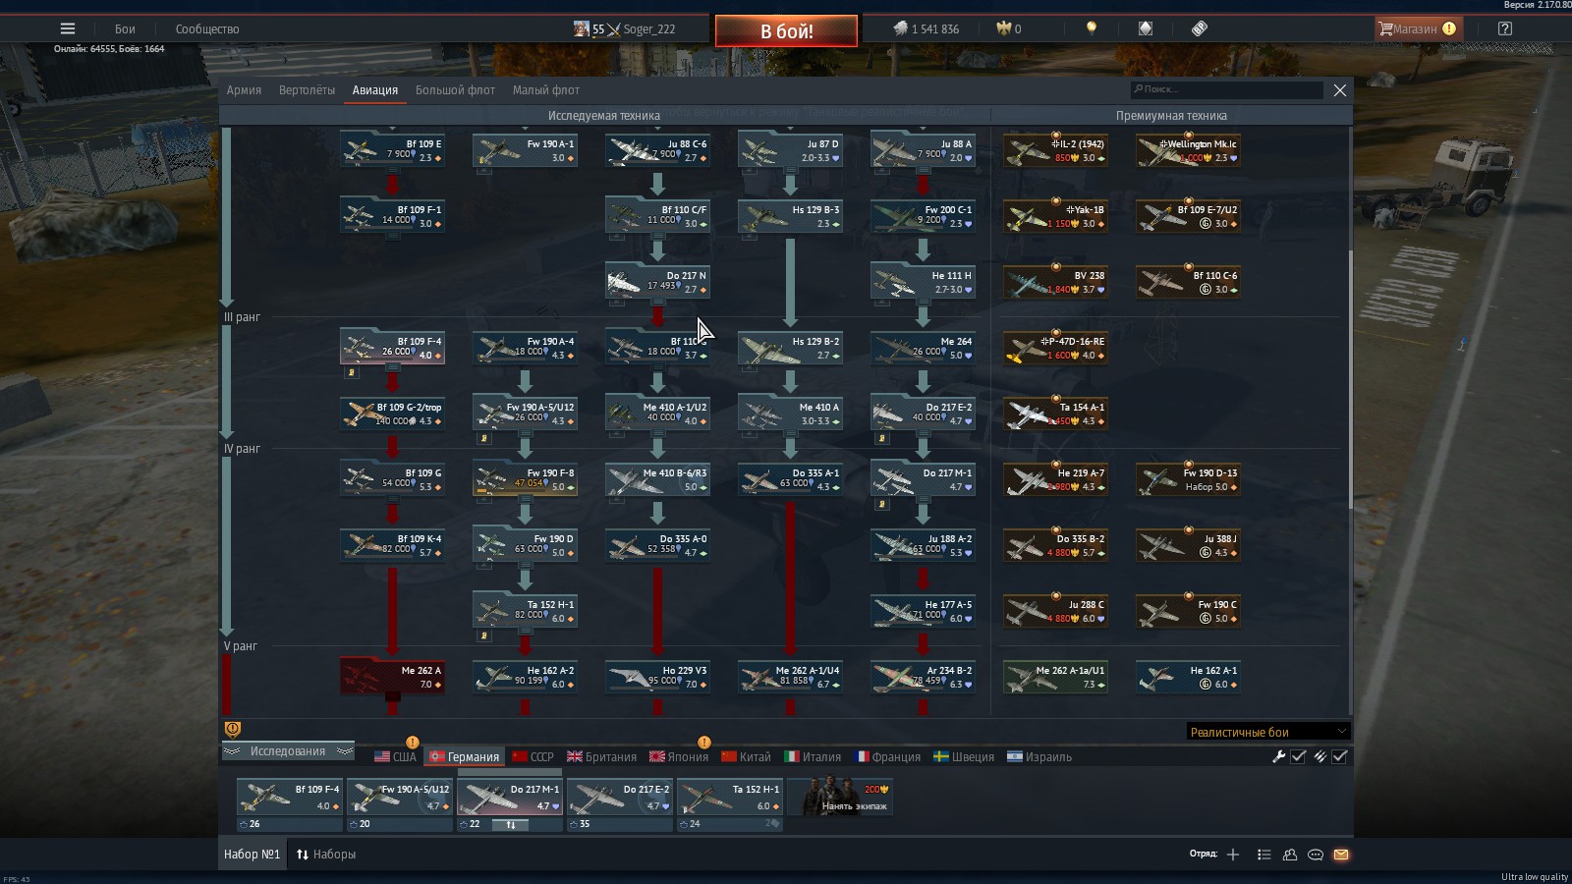Switch to the Вертолёты tab
The height and width of the screenshot is (884, 1572).
[307, 90]
